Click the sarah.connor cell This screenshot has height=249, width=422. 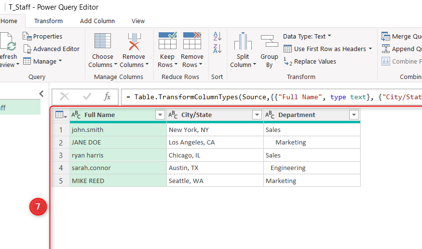tap(118, 168)
